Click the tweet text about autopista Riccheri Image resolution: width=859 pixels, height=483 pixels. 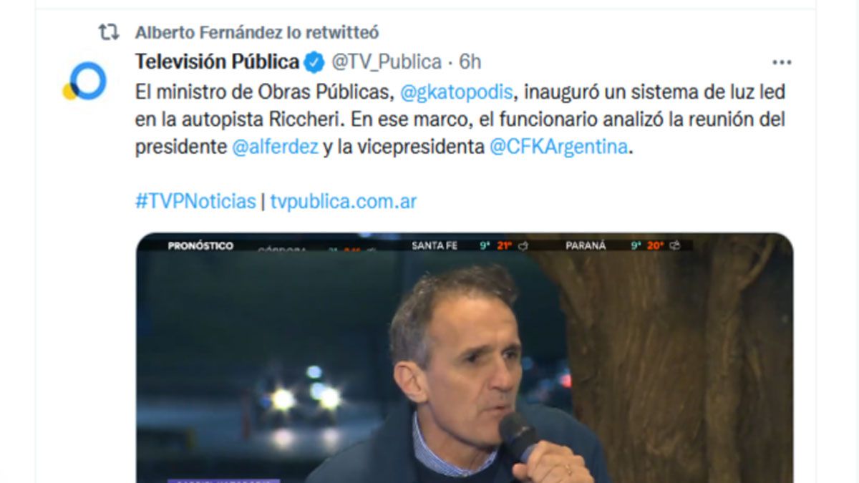[460, 119]
